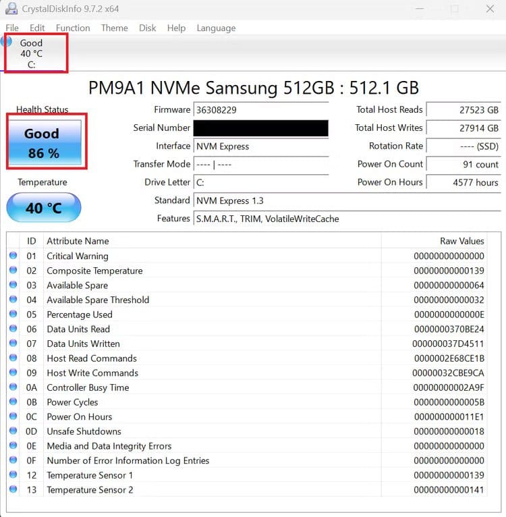Open the Theme menu
Image resolution: width=506 pixels, height=517 pixels.
114,28
